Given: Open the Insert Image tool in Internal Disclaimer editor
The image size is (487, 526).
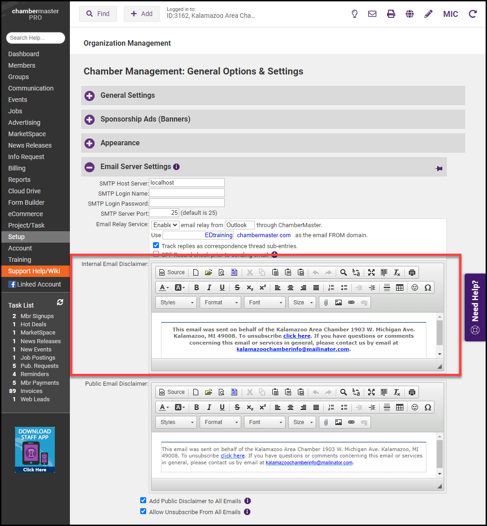Looking at the screenshot, I should click(339, 302).
